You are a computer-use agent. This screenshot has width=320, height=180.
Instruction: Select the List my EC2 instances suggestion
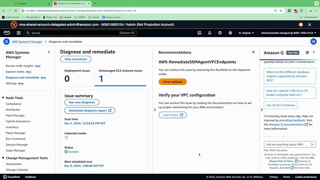click(x=281, y=105)
